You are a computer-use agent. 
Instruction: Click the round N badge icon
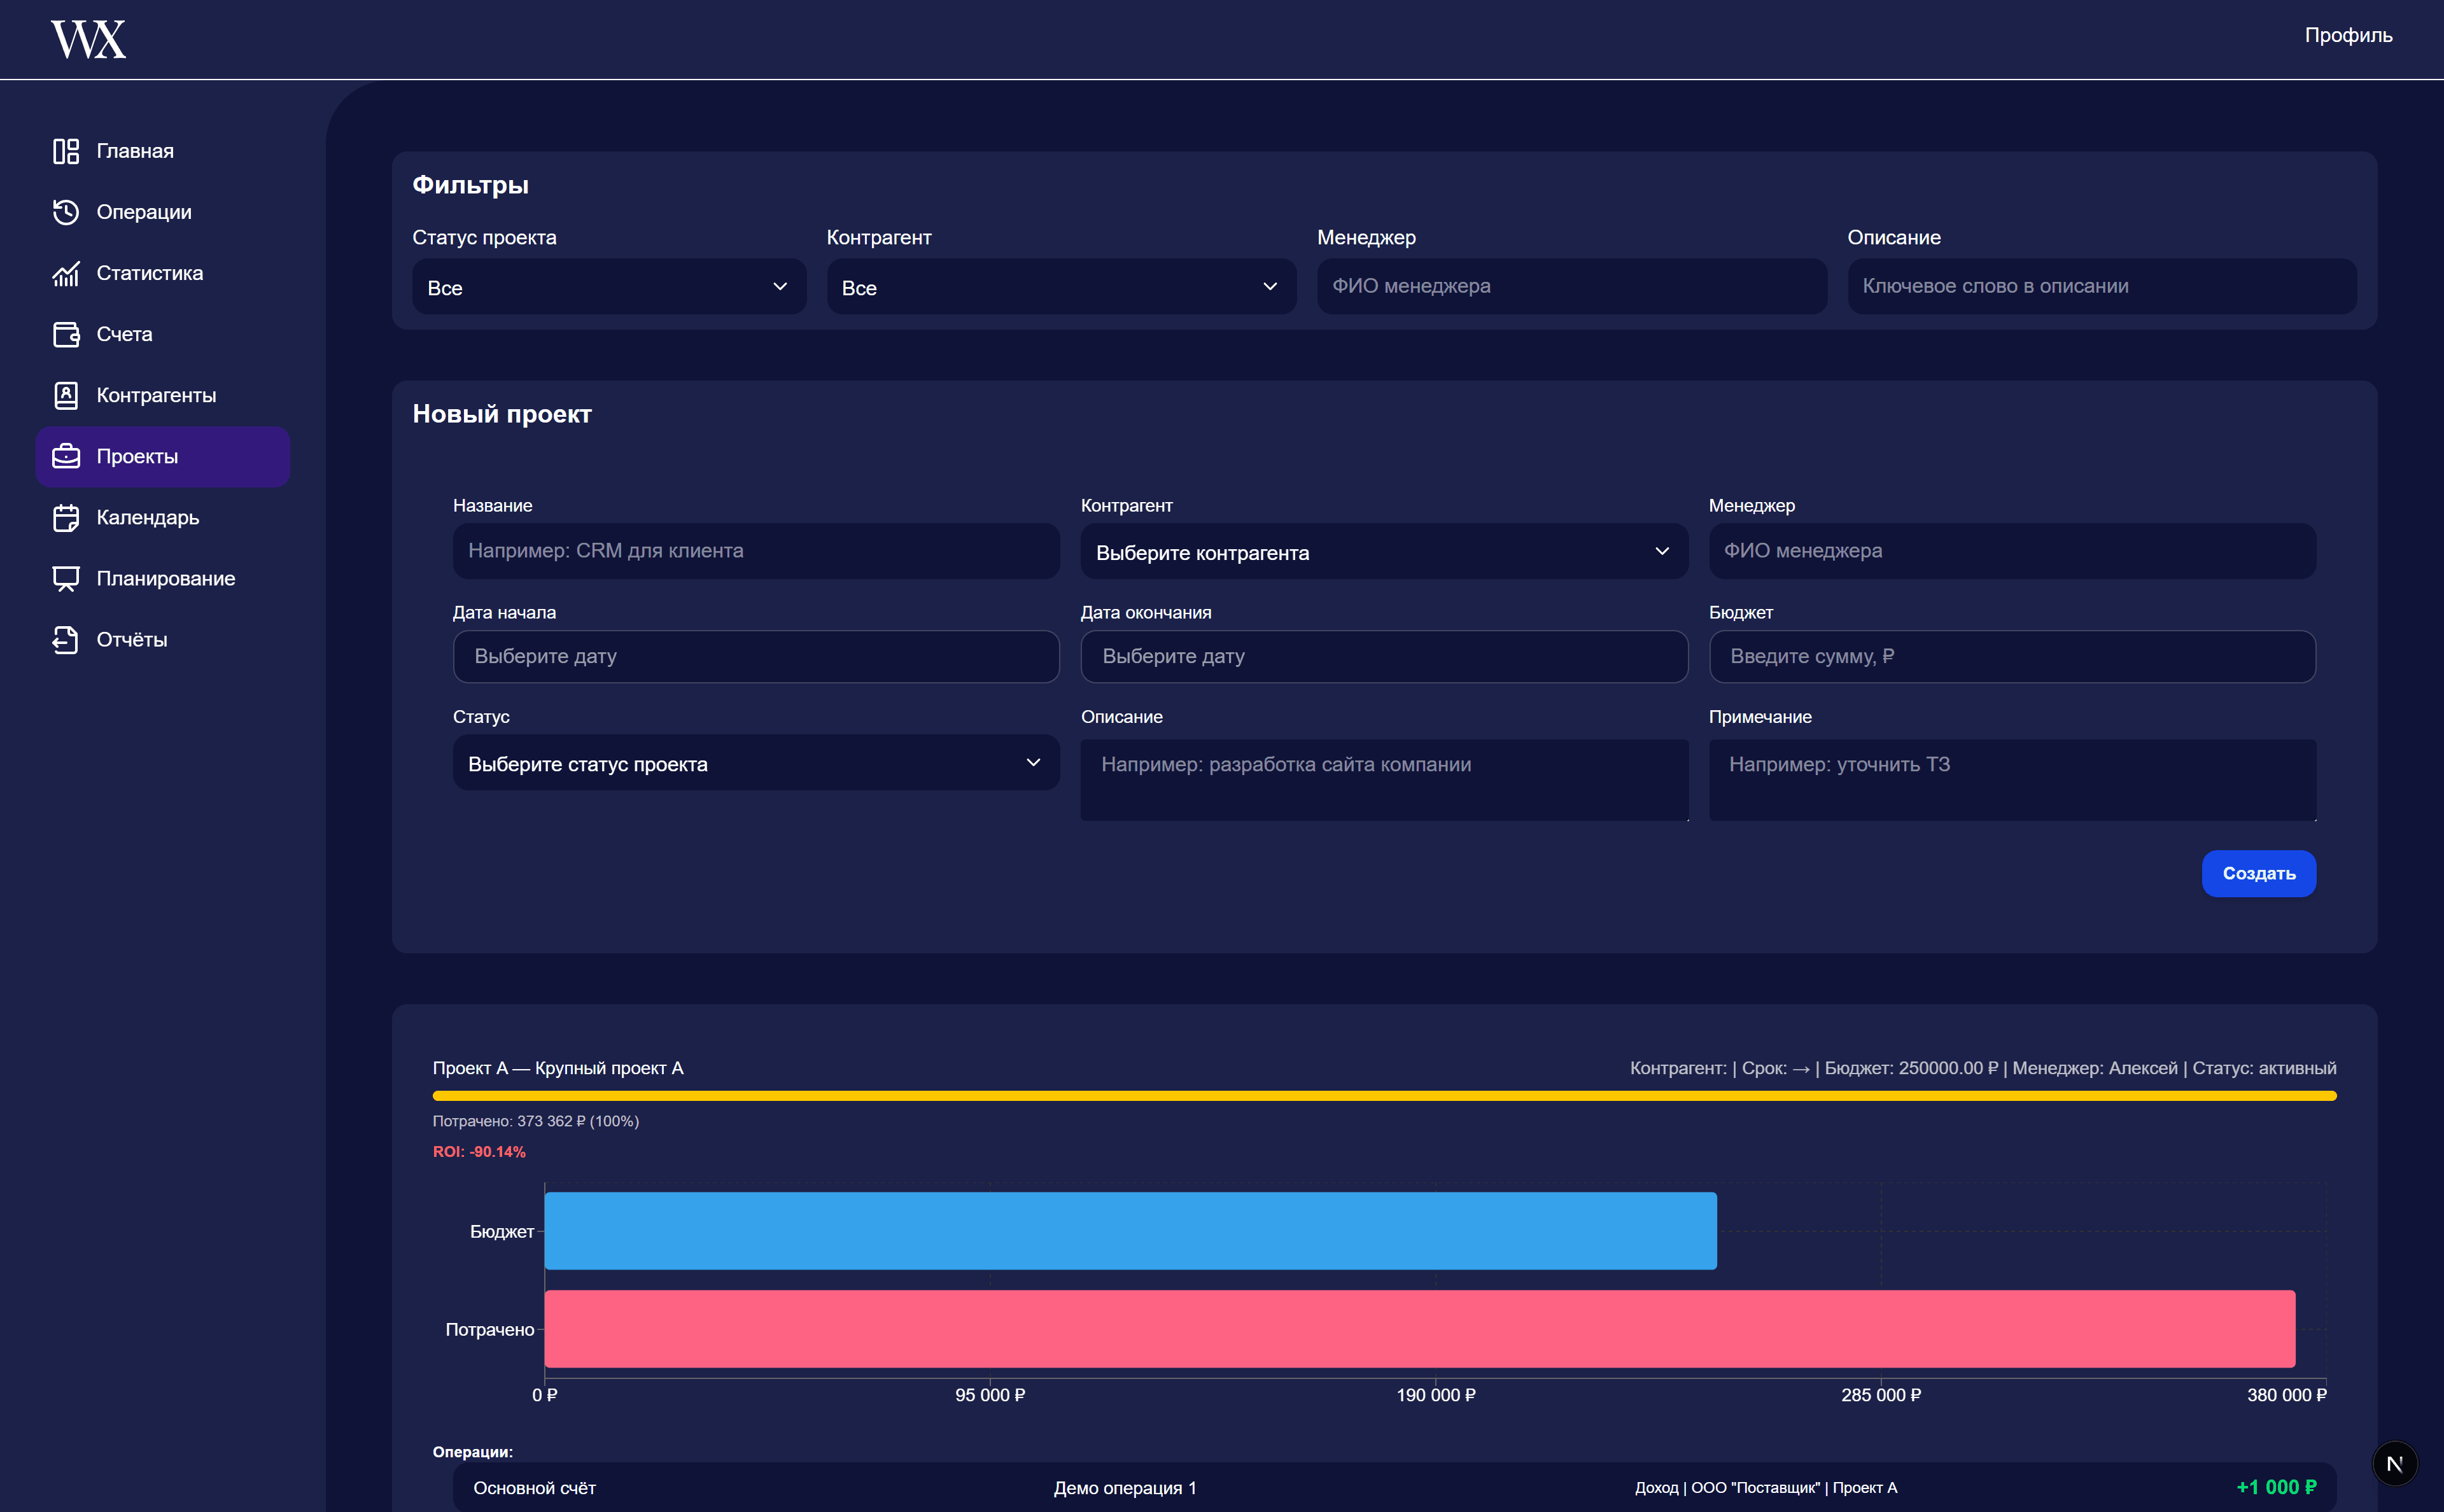coord(2394,1463)
